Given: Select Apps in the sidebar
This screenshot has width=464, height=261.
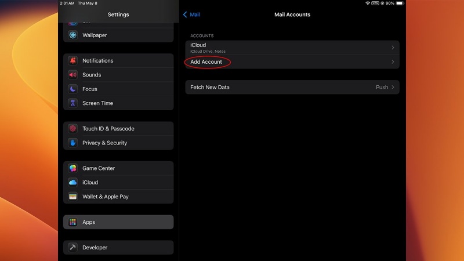Looking at the screenshot, I should 118,222.
